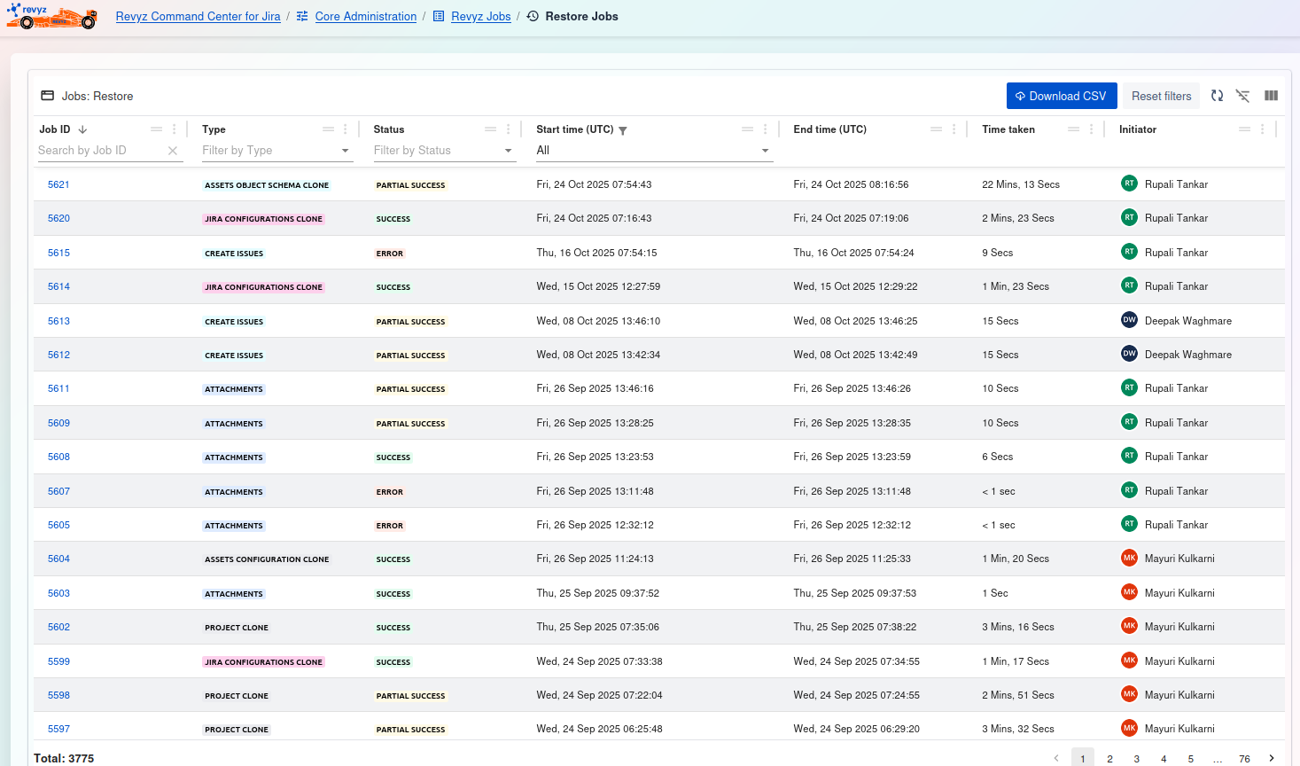Jump to page 76 in pagination
The height and width of the screenshot is (766, 1300).
click(1244, 759)
